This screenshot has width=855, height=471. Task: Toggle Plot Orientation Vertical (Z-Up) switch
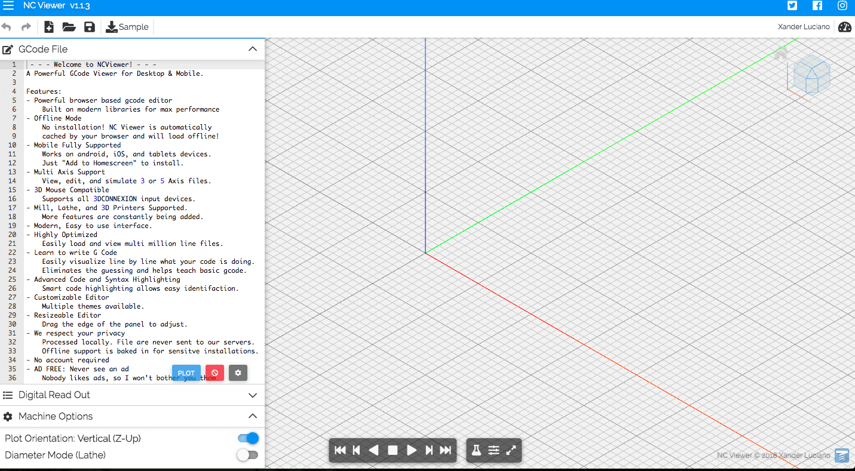(x=248, y=438)
